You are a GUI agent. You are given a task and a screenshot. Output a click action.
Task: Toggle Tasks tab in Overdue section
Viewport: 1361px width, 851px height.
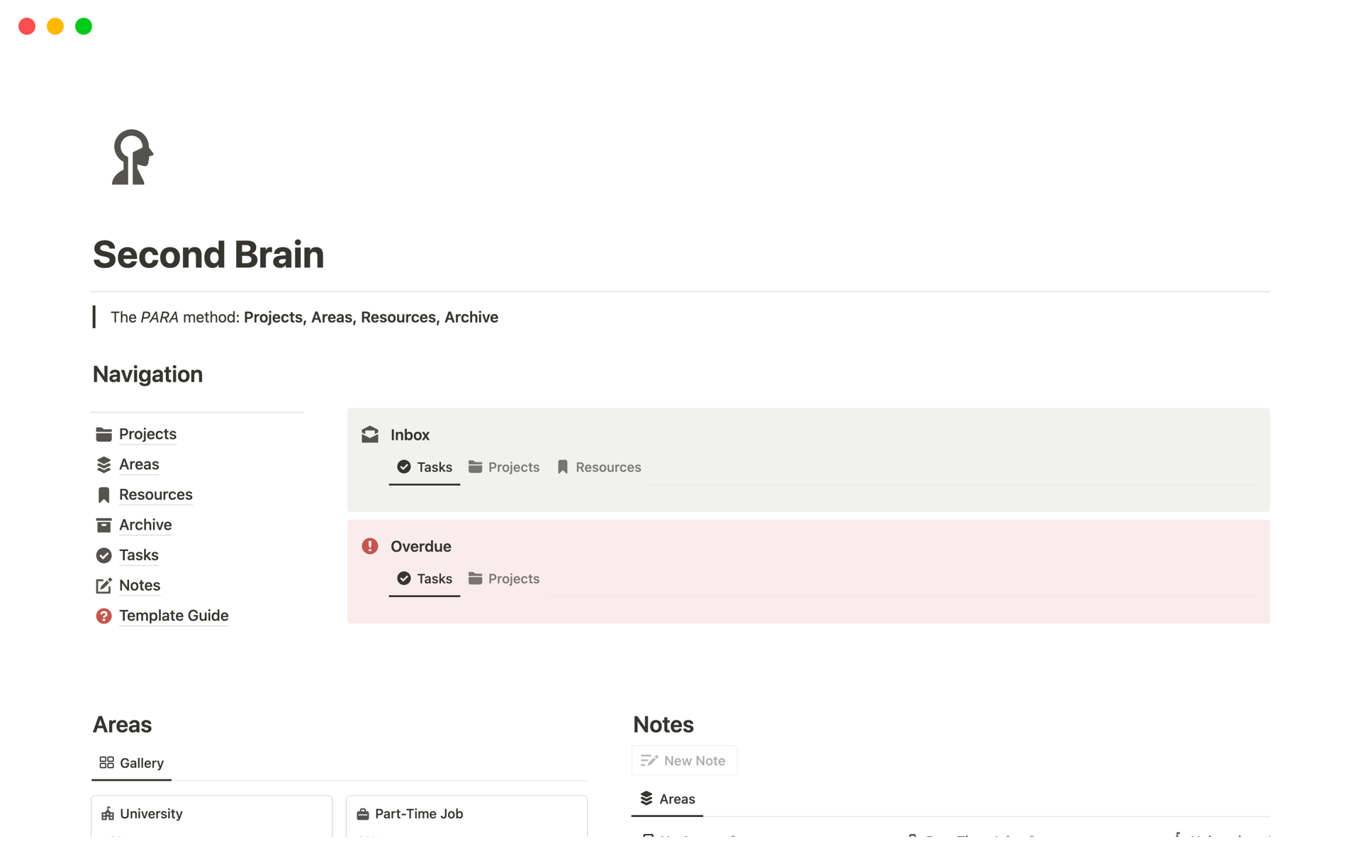point(426,579)
